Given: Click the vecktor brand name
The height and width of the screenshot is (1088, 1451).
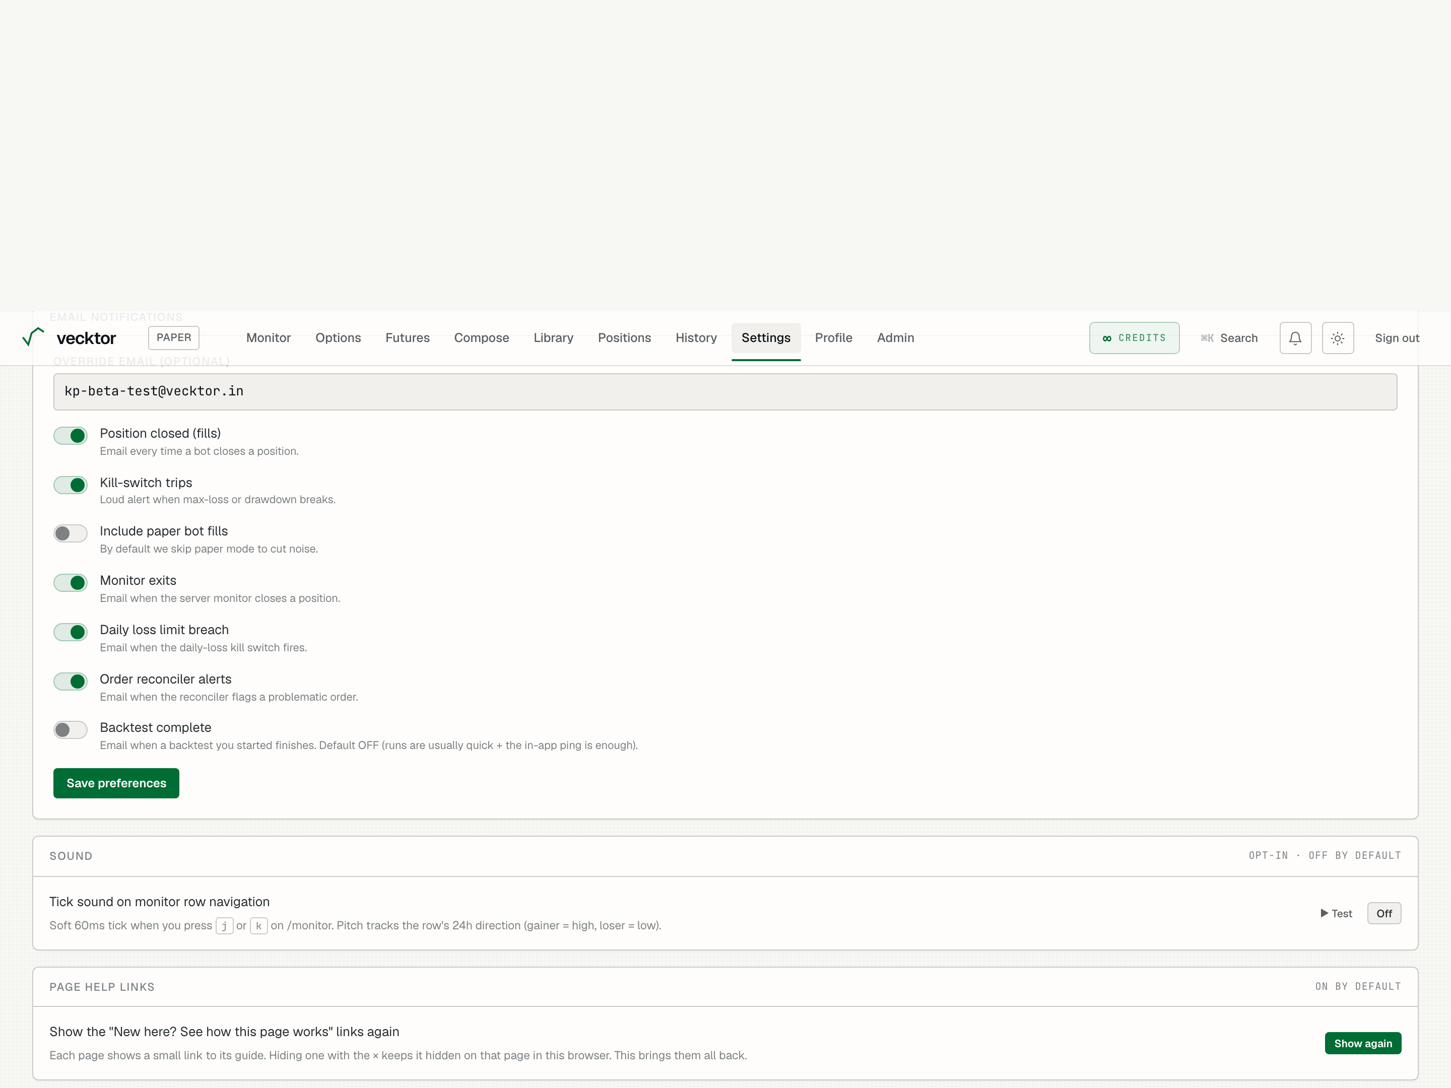Looking at the screenshot, I should click(x=87, y=338).
